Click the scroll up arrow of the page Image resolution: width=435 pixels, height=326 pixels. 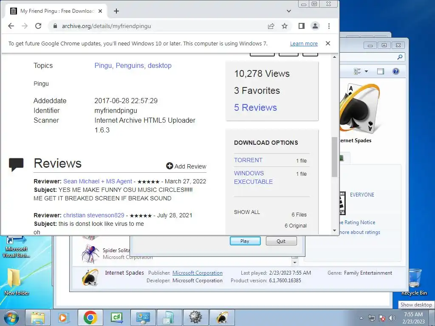click(335, 57)
